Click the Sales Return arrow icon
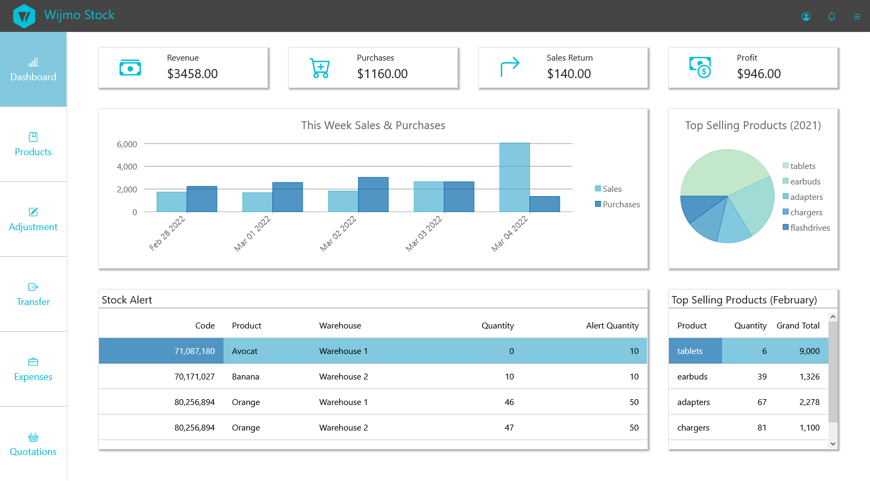Viewport: 870px width, 481px height. coord(510,67)
